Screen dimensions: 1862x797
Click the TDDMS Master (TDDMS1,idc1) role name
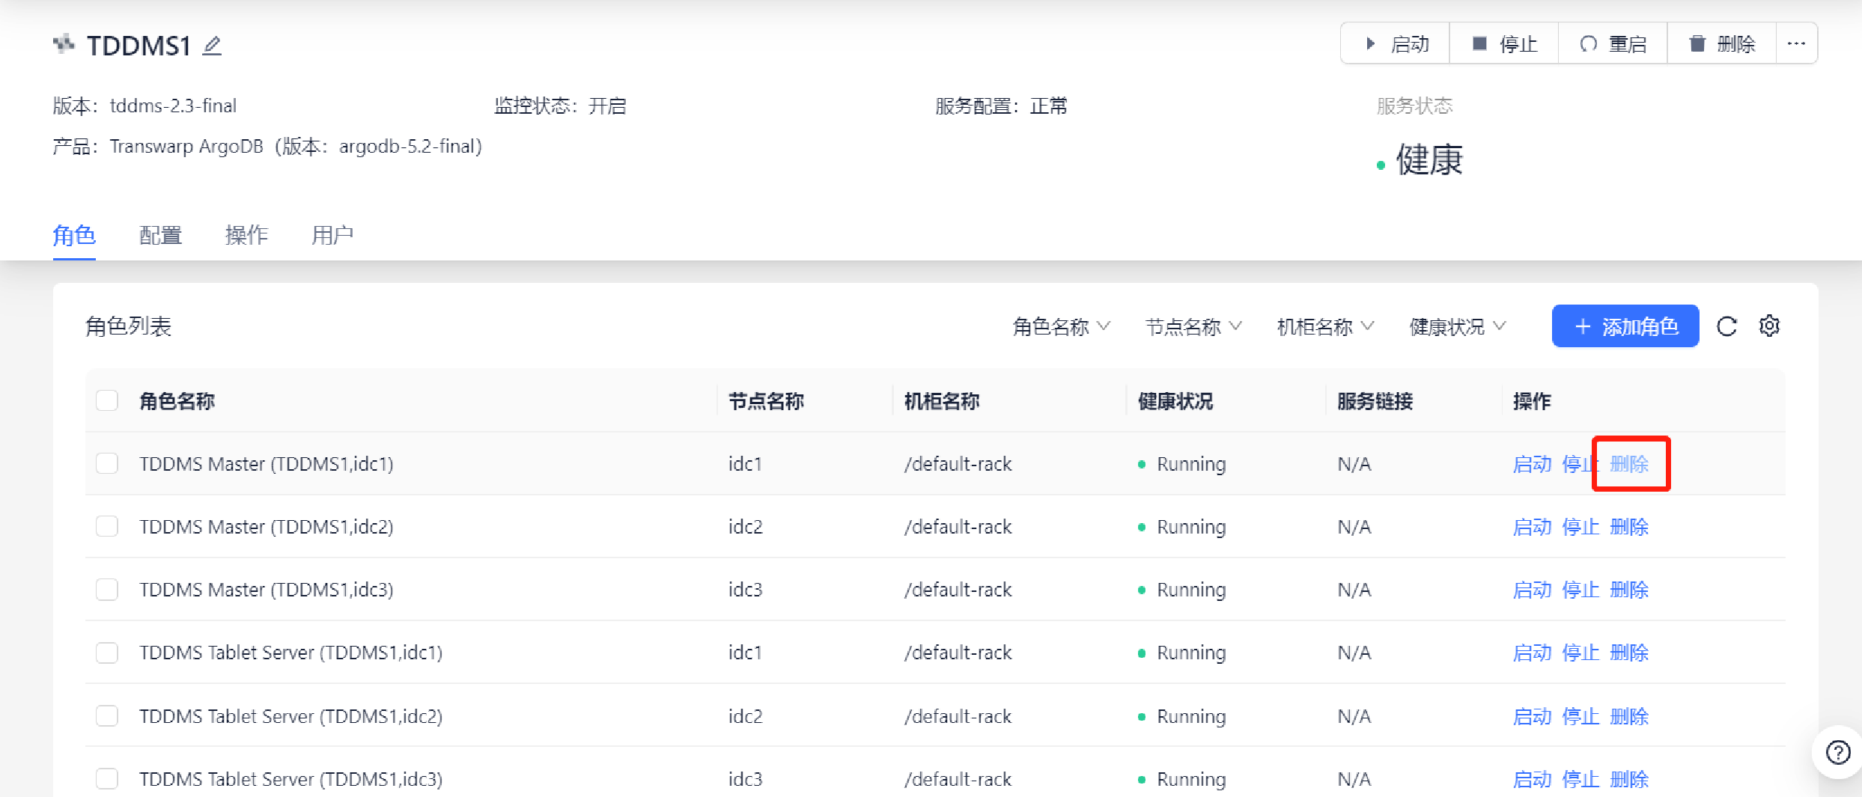pyautogui.click(x=267, y=464)
